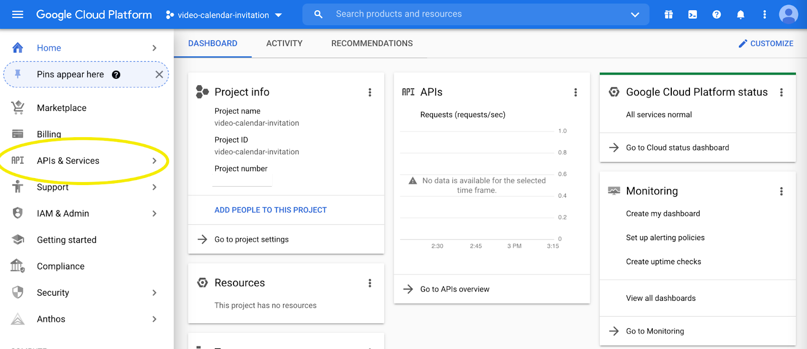Expand the Home submenu chevron
This screenshot has height=349, width=807.
pyautogui.click(x=154, y=48)
